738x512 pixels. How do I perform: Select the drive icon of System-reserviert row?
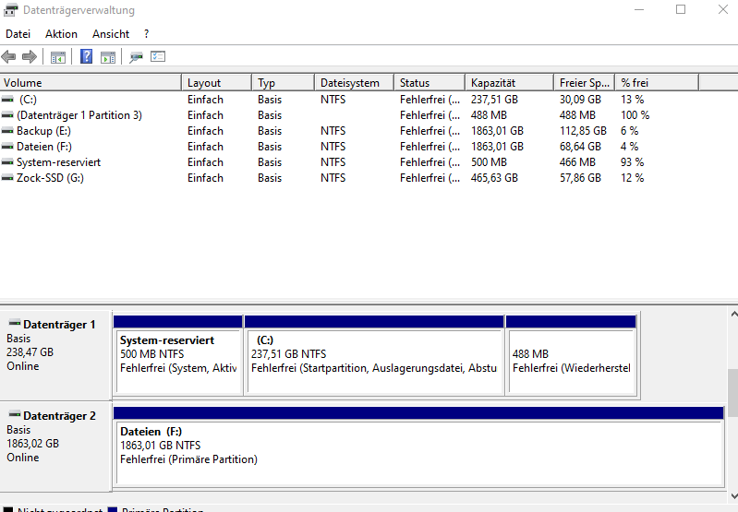(x=7, y=162)
